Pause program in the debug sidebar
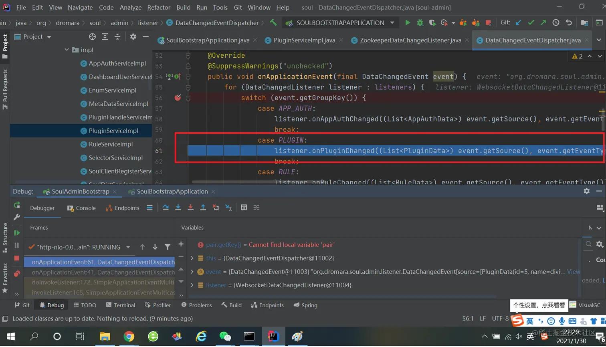The image size is (606, 347). (x=17, y=245)
